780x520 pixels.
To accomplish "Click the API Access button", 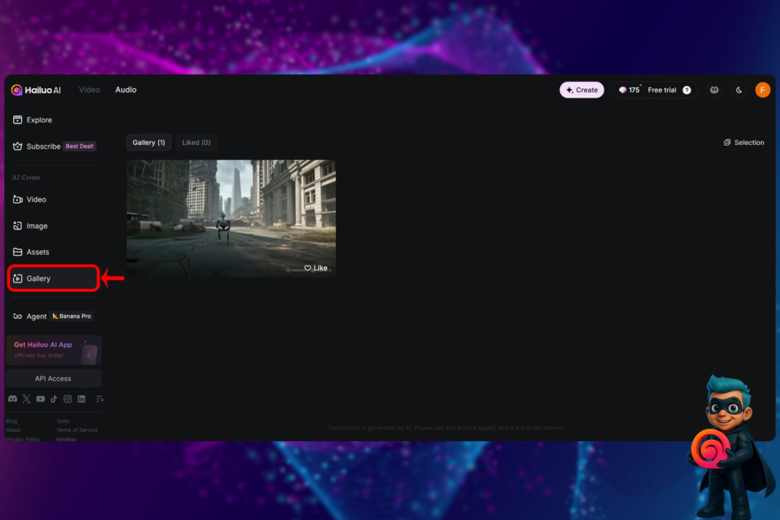I will pyautogui.click(x=53, y=378).
